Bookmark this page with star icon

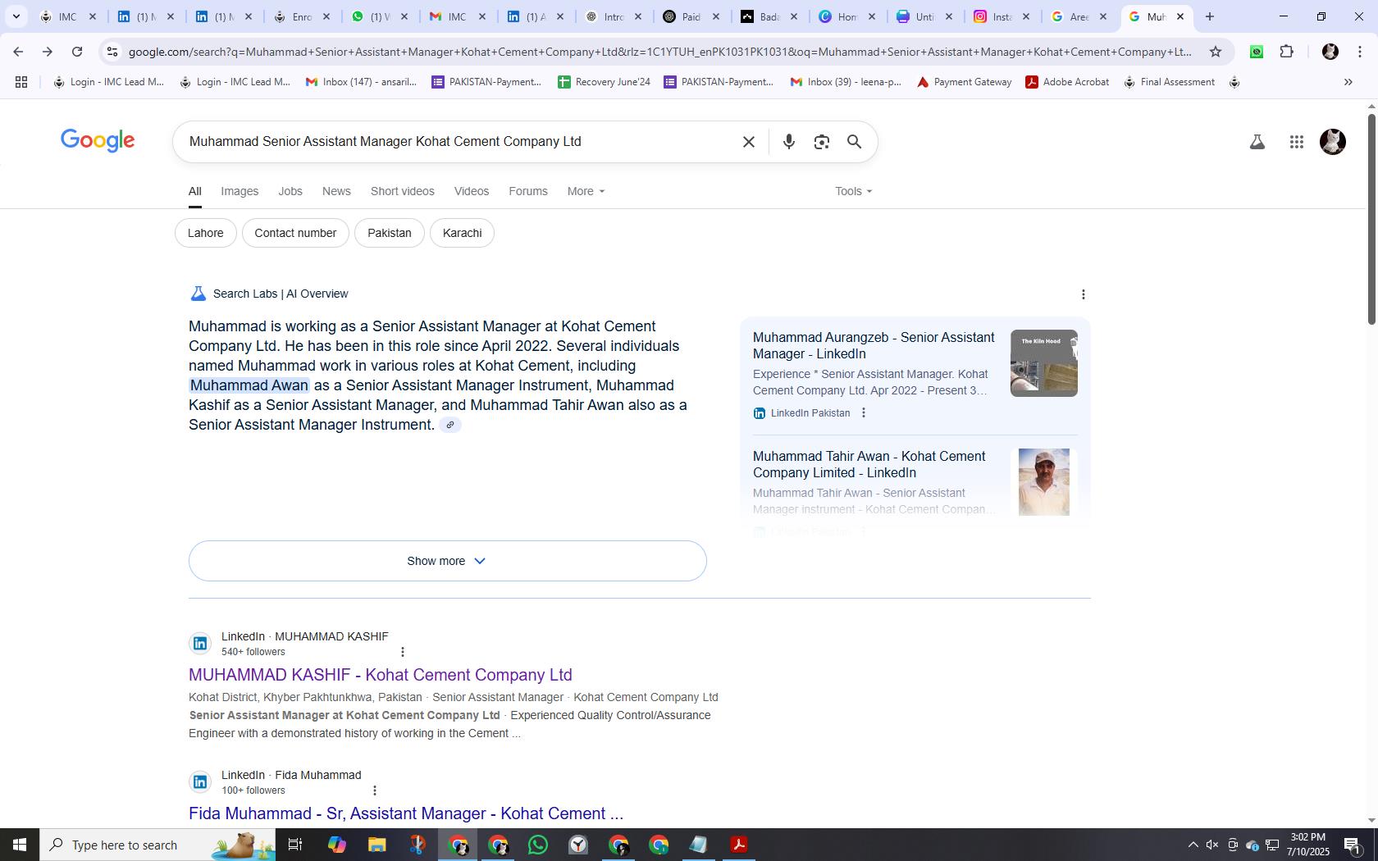pos(1216,52)
